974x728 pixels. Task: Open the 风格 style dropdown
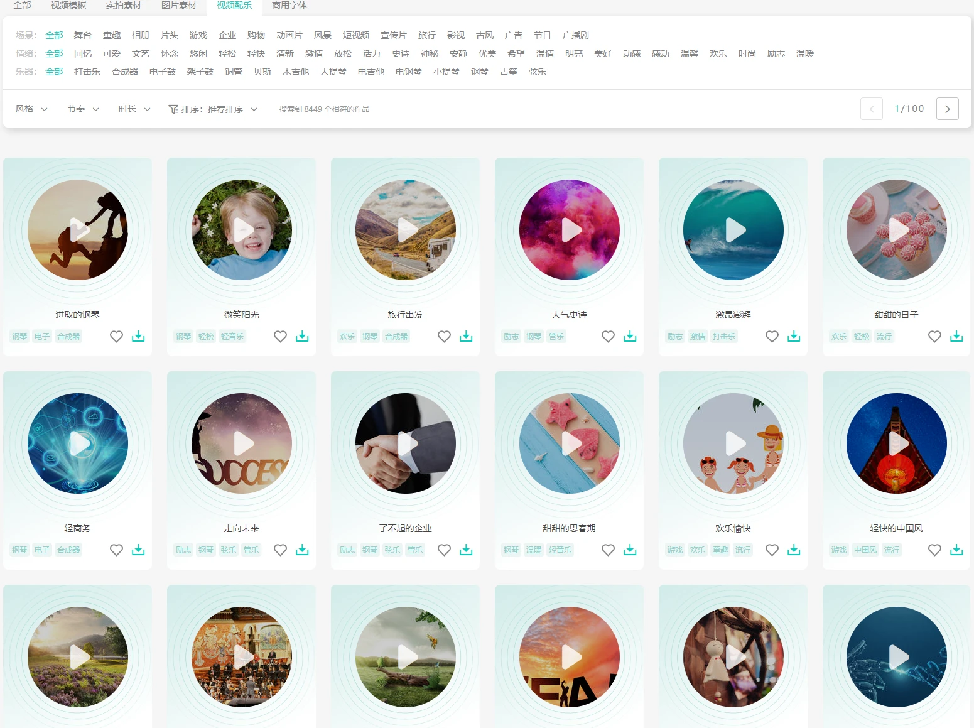[x=31, y=109]
